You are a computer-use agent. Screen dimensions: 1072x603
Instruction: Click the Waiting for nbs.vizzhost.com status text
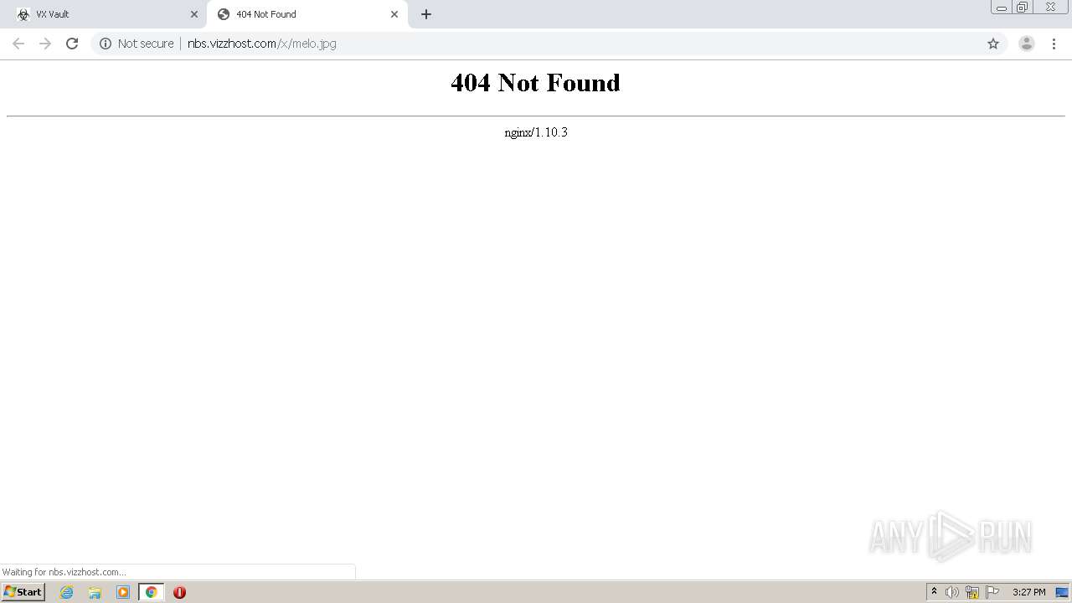[x=64, y=572]
